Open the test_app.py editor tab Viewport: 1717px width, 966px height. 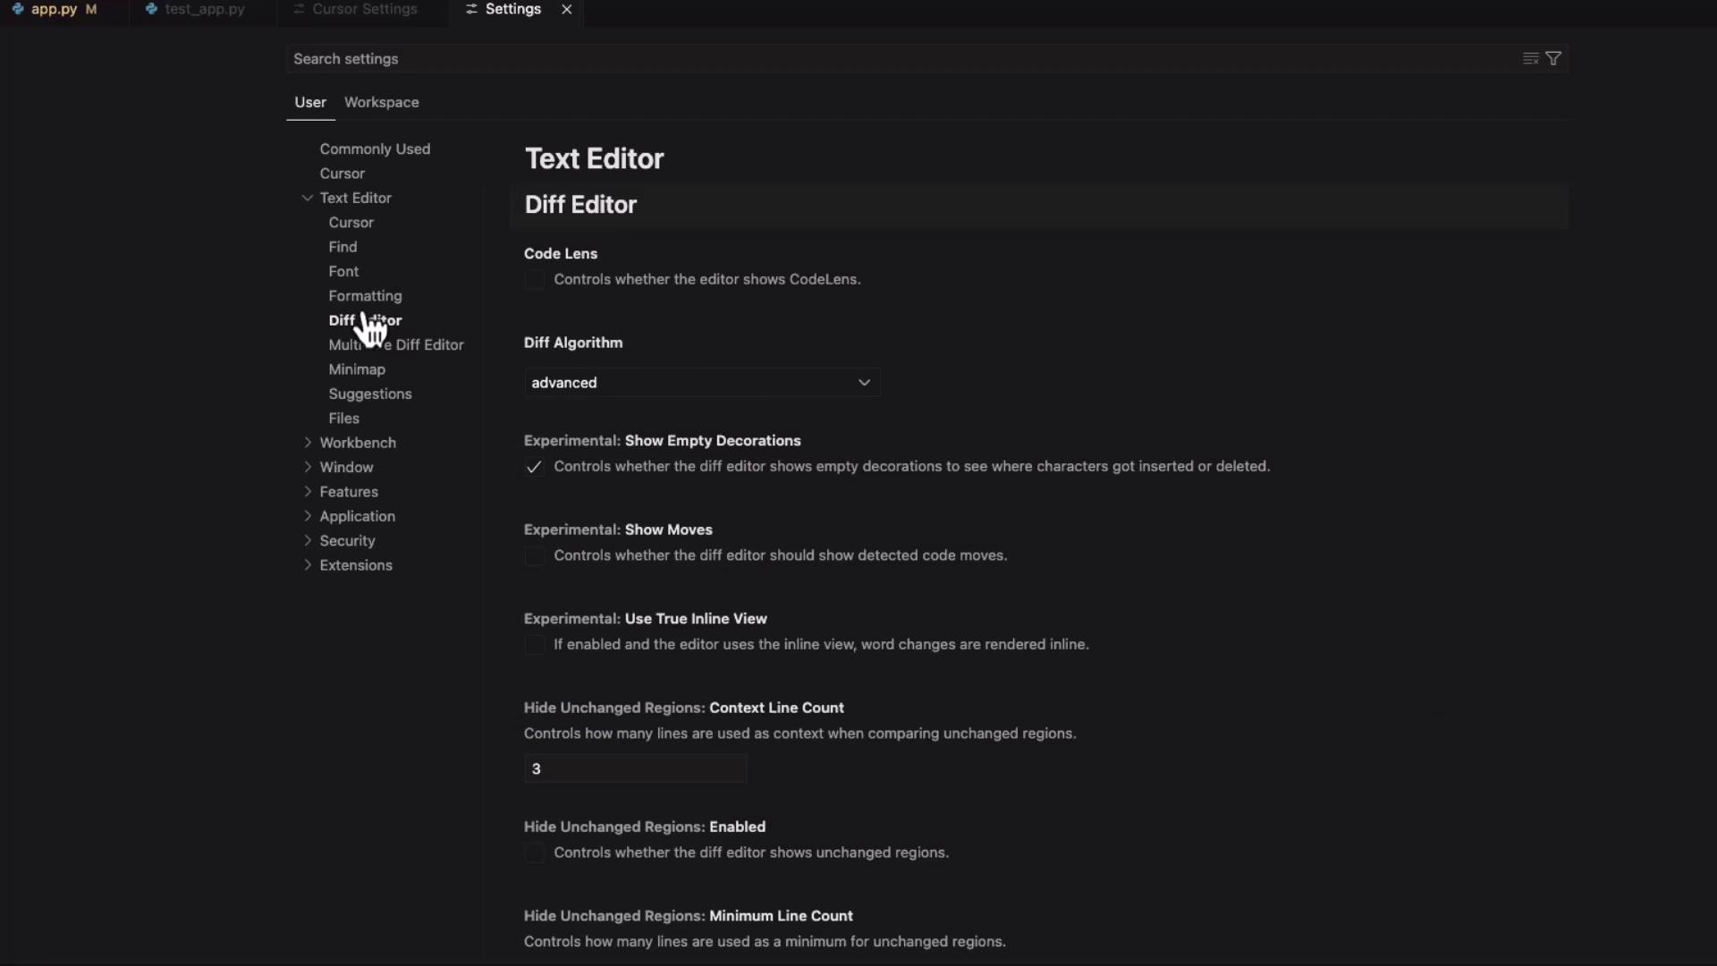click(204, 9)
